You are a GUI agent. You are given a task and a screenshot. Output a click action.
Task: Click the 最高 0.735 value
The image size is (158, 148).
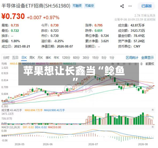coord(15,25)
